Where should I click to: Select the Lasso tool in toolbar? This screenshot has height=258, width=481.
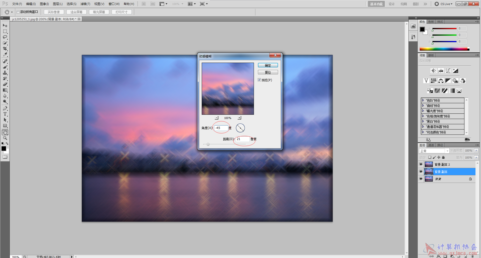click(5, 37)
